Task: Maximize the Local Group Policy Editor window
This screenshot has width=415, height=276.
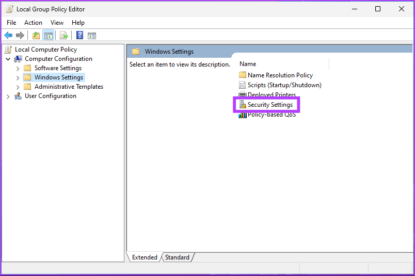Action: pos(378,9)
